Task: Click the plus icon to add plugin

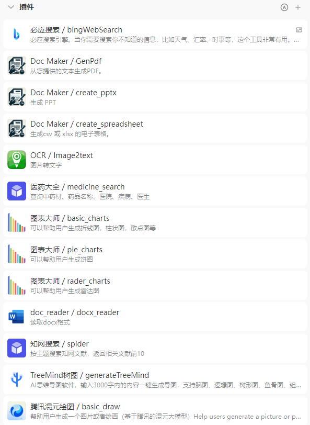Action: tap(298, 7)
